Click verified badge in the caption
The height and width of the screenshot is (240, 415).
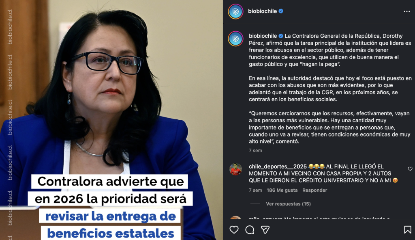[281, 36]
